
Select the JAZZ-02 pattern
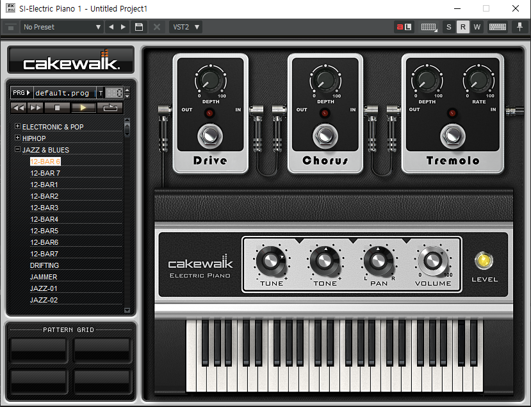(44, 300)
